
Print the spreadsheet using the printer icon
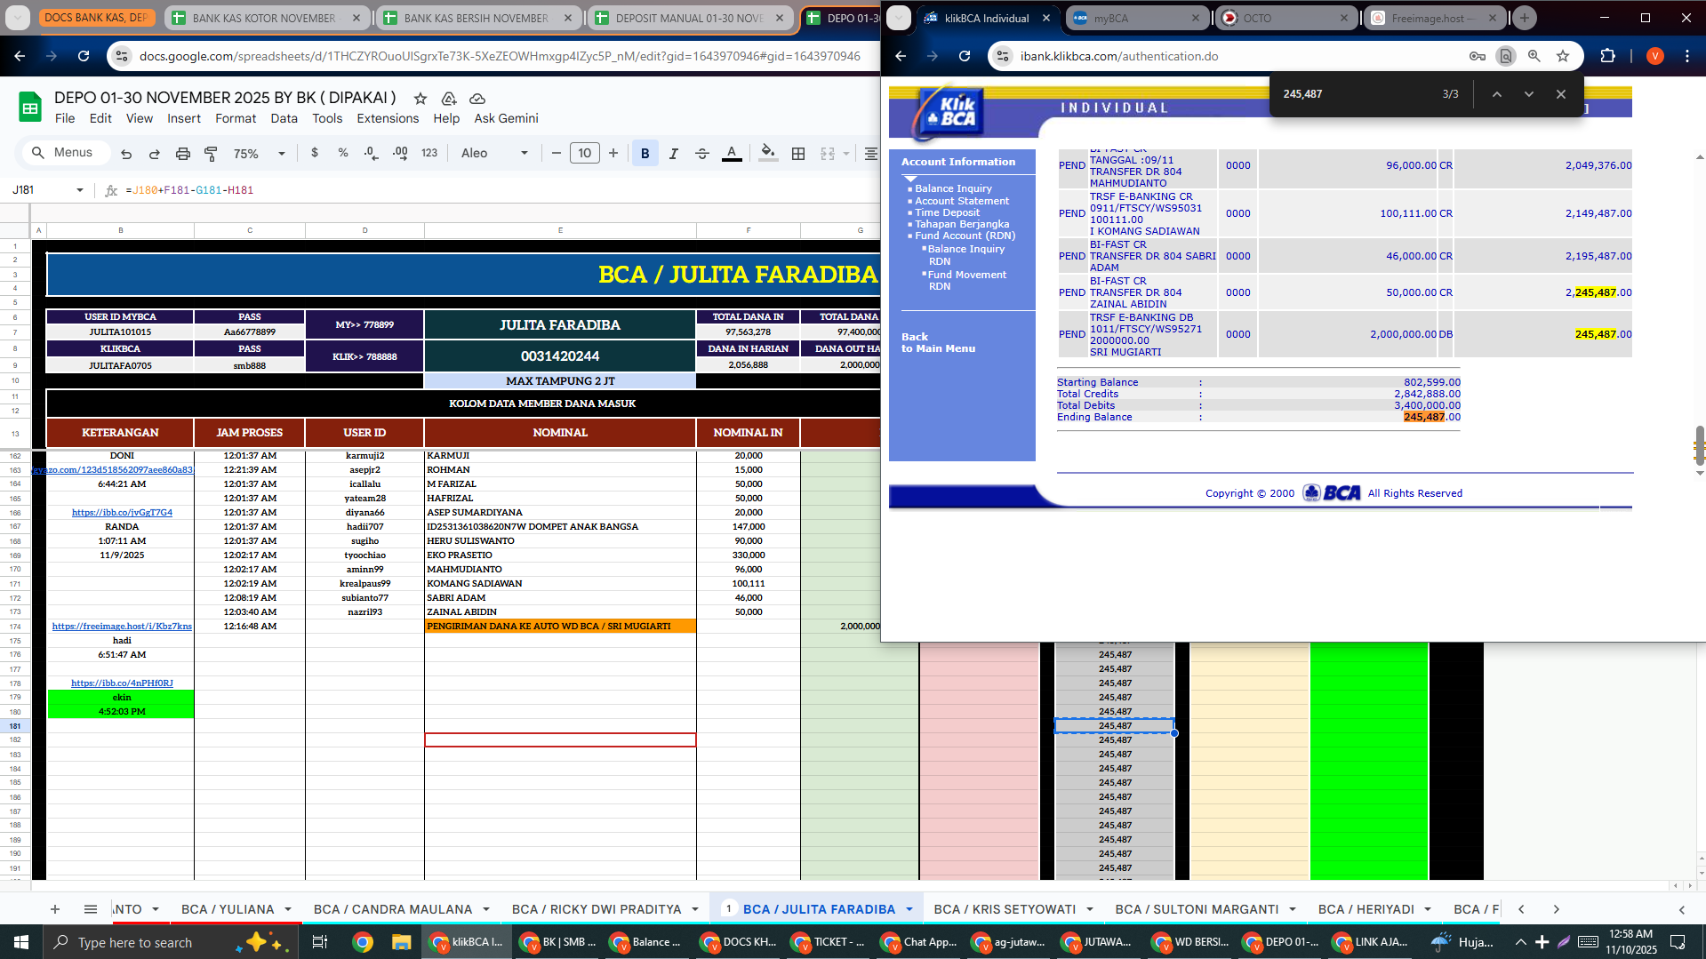tap(183, 154)
